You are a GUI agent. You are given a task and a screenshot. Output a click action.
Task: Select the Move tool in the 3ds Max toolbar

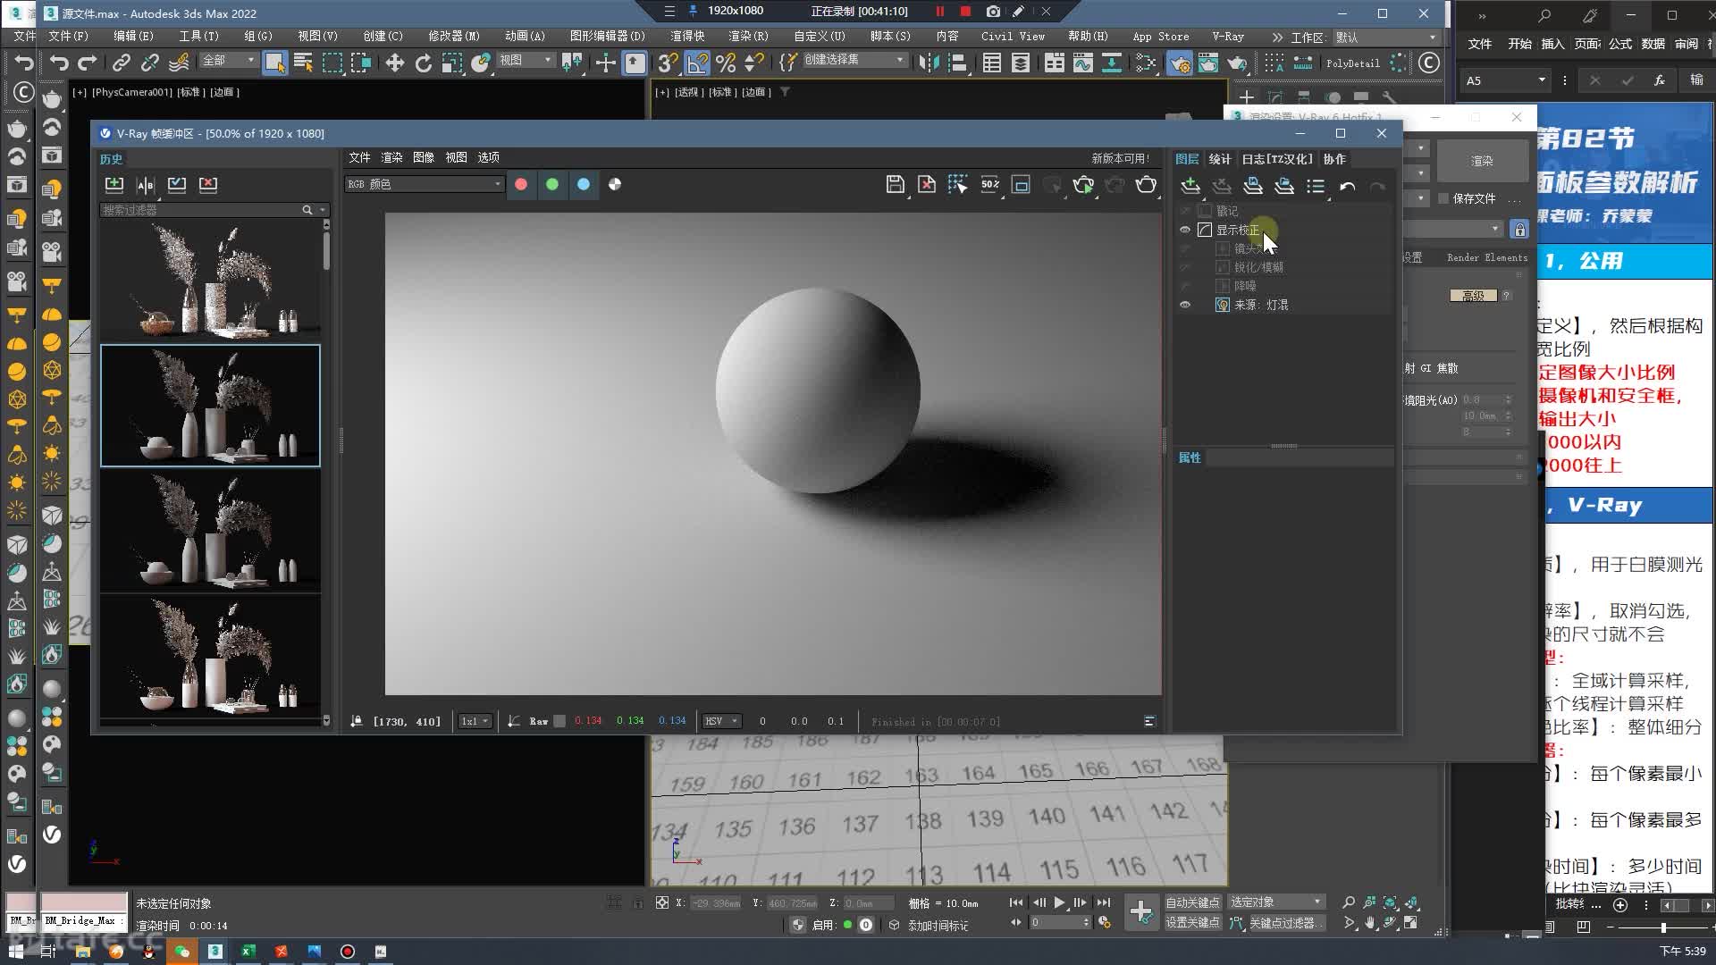tap(394, 63)
